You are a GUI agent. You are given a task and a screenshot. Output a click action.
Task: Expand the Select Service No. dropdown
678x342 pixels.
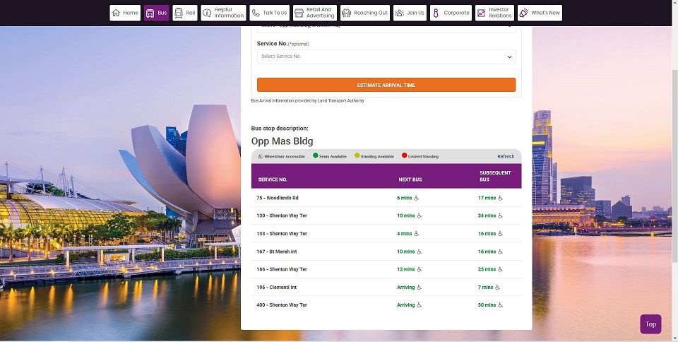(x=386, y=57)
